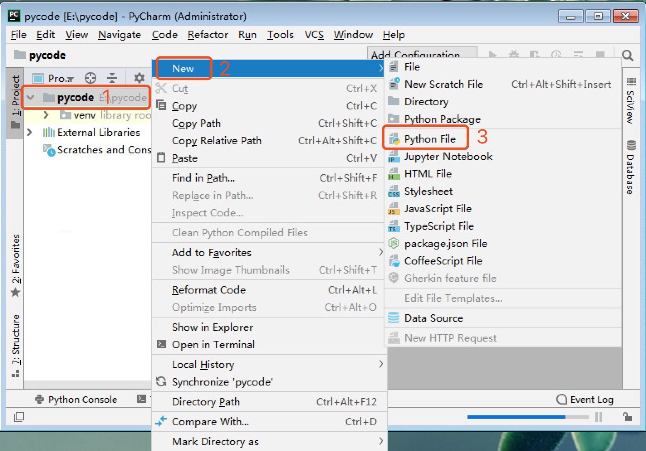Click the Python Package folder icon
This screenshot has width=646, height=451.
[x=394, y=119]
